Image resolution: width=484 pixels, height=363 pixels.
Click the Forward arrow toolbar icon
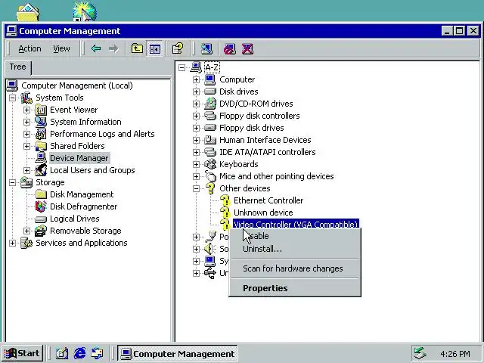tap(113, 48)
